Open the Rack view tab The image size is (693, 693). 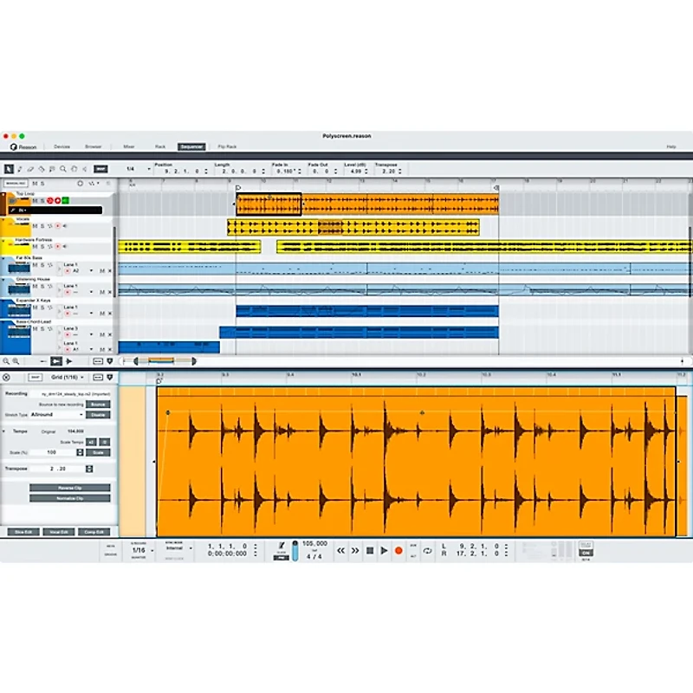(158, 146)
